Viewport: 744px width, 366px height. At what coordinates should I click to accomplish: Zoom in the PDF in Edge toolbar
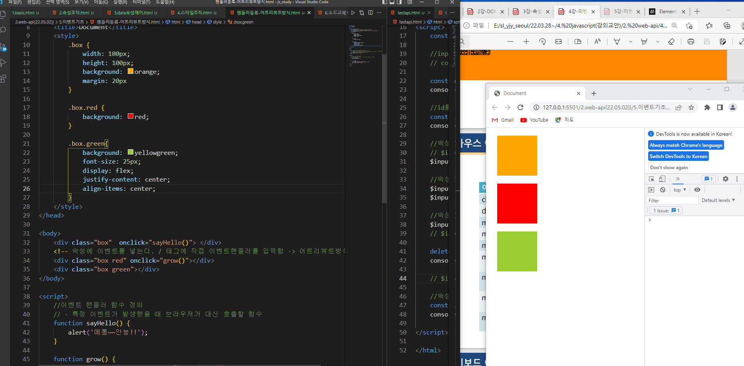(x=526, y=42)
